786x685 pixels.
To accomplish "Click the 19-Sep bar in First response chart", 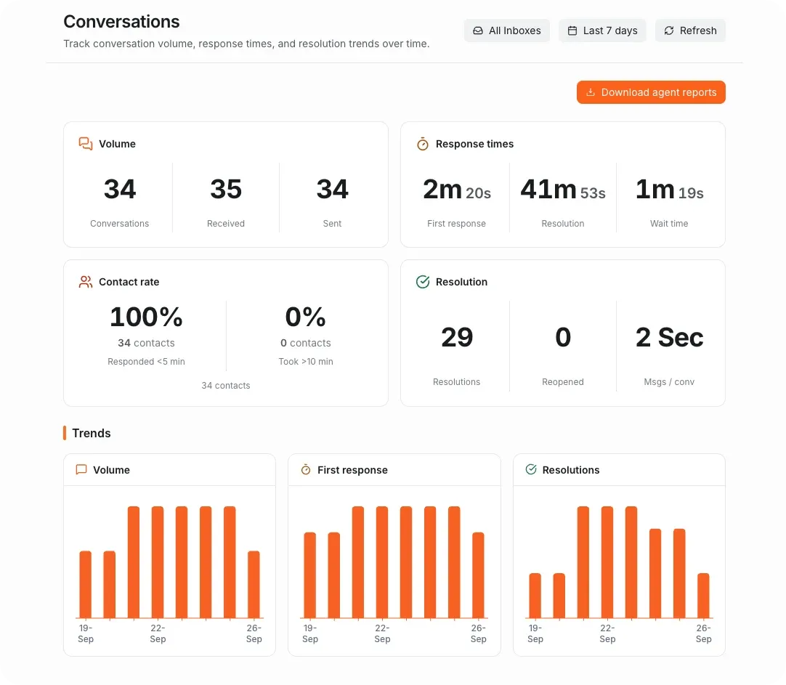I will click(310, 575).
